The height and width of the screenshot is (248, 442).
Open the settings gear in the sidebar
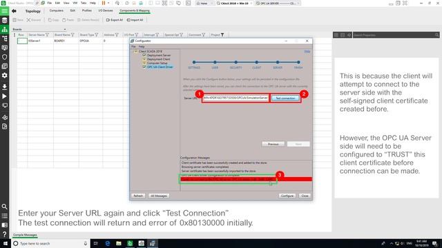pos(5,75)
